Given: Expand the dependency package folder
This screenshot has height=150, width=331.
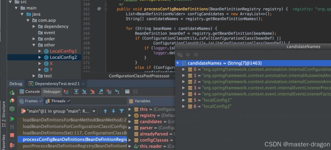Looking at the screenshot, I should pyautogui.click(x=34, y=26).
